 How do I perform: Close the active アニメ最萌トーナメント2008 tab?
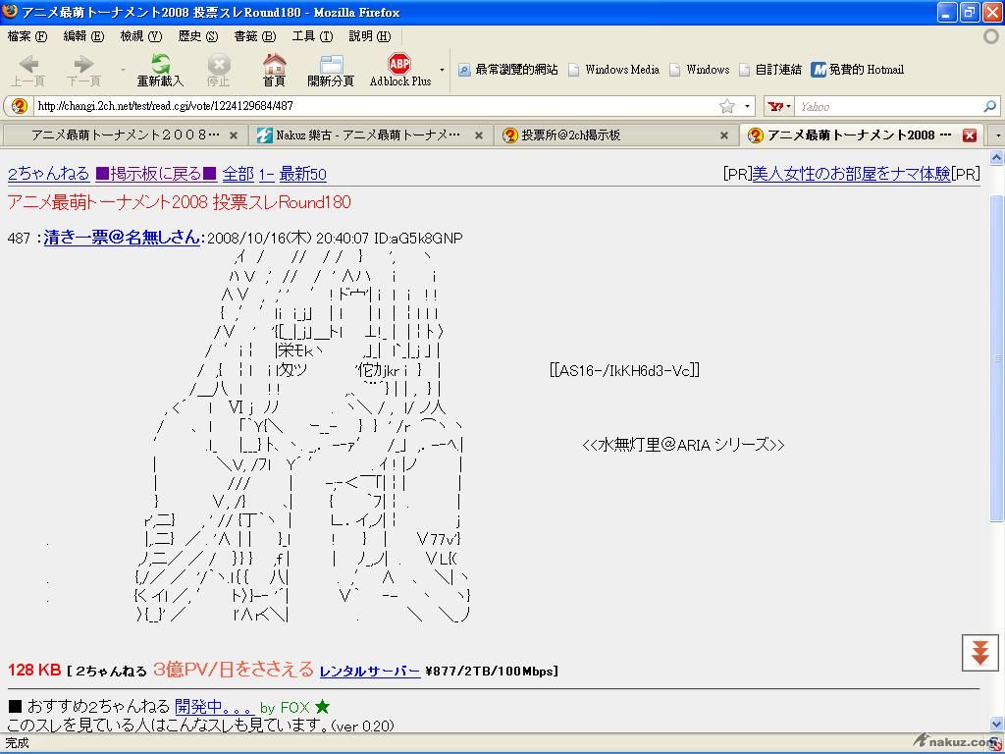click(969, 135)
